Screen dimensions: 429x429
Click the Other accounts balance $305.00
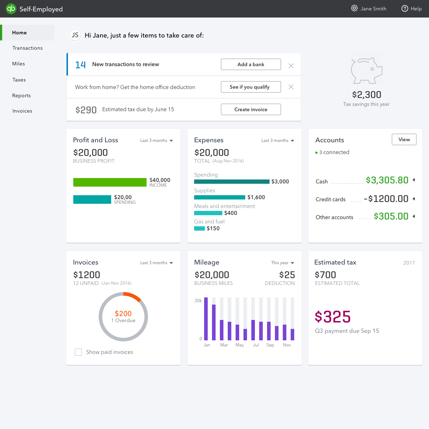tap(391, 216)
